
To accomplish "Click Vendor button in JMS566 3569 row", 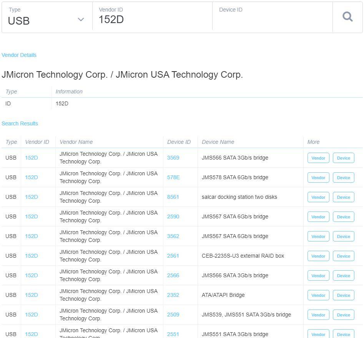I will [x=318, y=158].
